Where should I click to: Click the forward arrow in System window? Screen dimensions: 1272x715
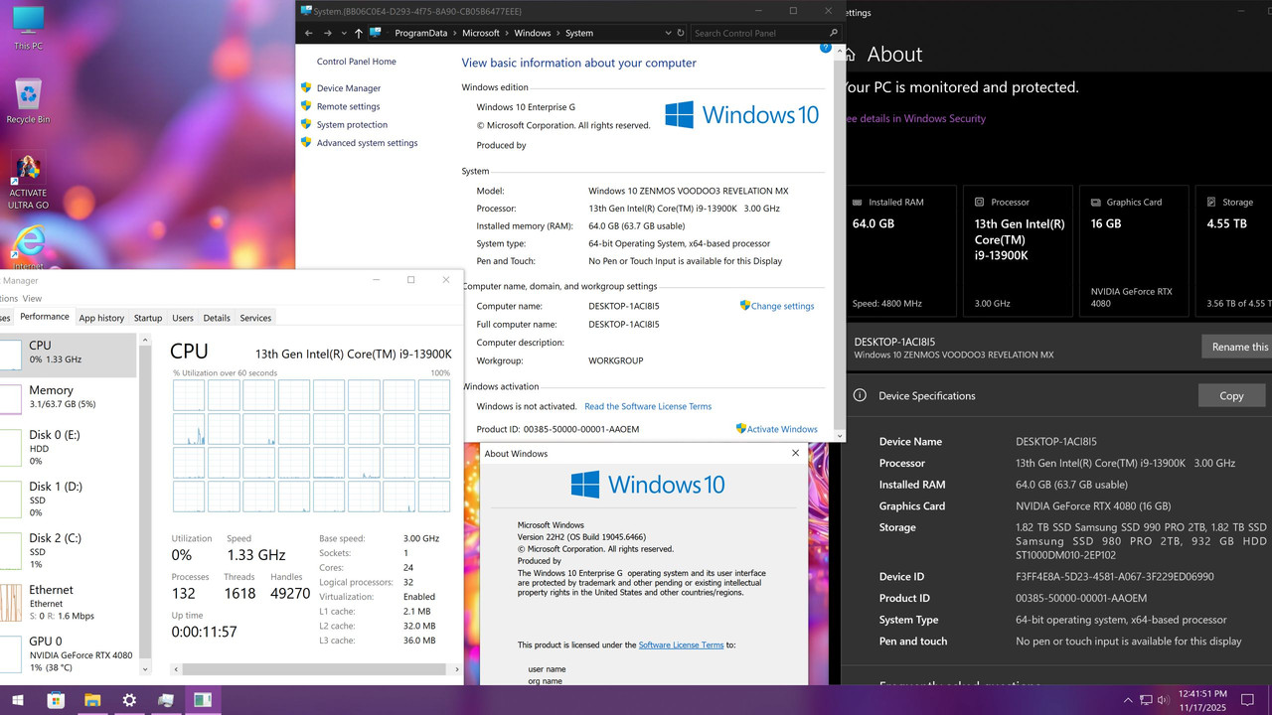pos(328,33)
